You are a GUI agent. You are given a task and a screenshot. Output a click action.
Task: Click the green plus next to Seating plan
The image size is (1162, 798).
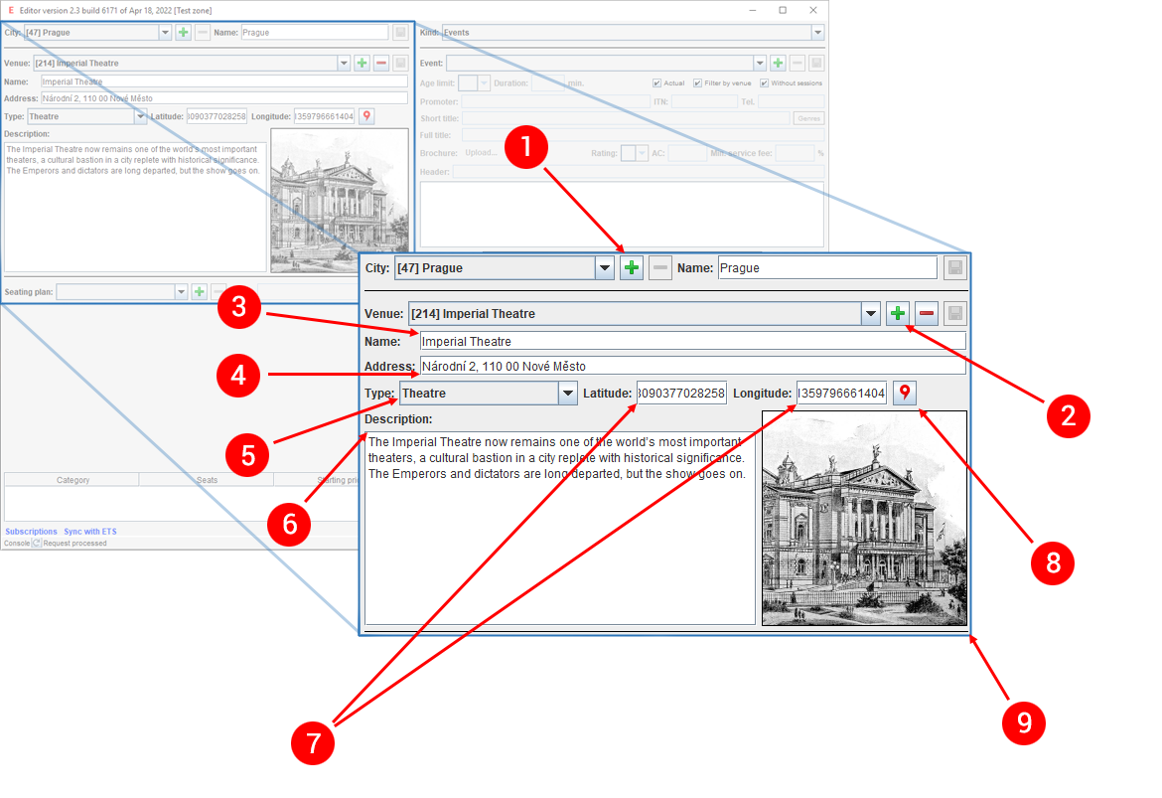(x=199, y=292)
